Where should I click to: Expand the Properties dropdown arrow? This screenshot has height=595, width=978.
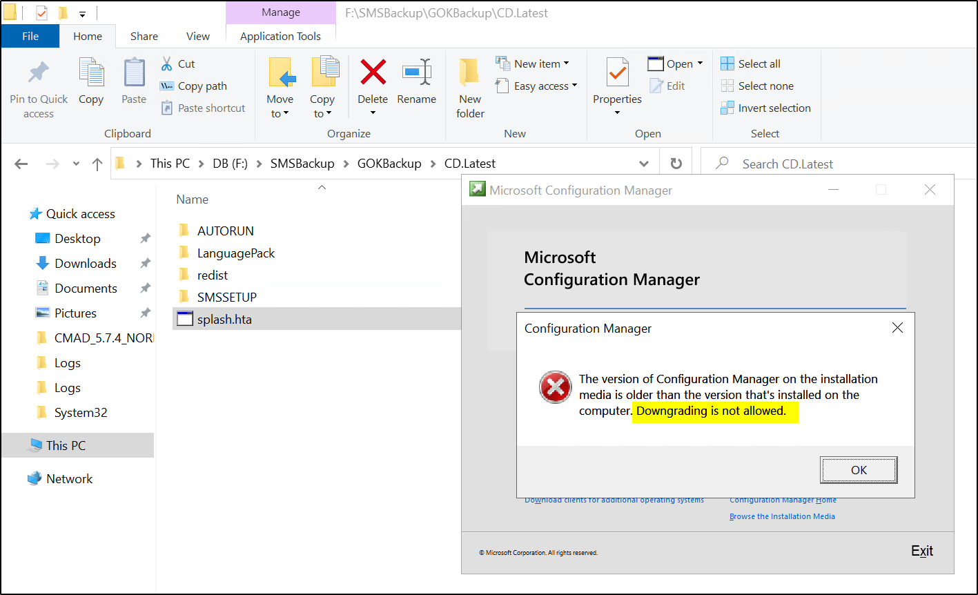point(617,113)
